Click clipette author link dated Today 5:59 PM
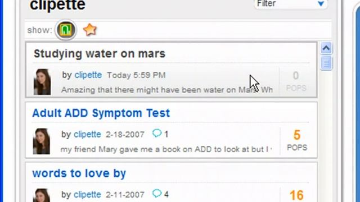This screenshot has height=202, width=360. pyautogui.click(x=88, y=75)
